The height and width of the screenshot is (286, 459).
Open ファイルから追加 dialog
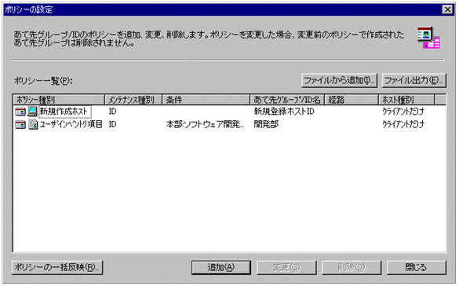click(339, 80)
